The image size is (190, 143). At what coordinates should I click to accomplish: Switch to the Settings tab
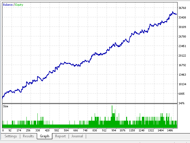pos(11,136)
